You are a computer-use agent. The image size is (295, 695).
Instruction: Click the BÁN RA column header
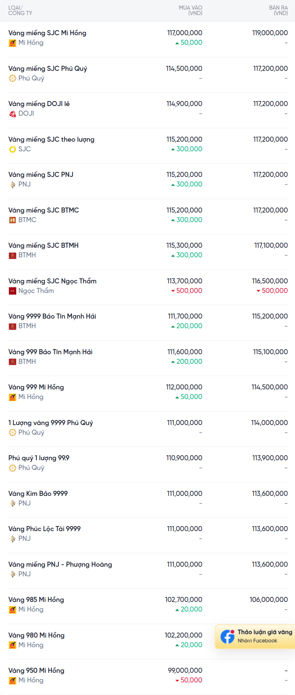[278, 10]
